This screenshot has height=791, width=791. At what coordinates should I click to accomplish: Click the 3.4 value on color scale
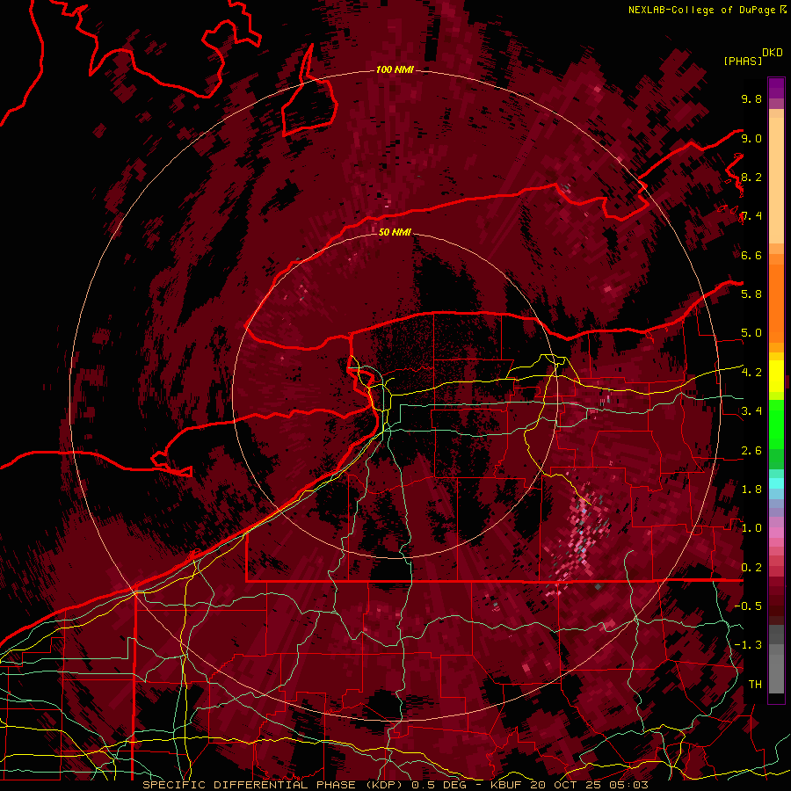(x=751, y=410)
